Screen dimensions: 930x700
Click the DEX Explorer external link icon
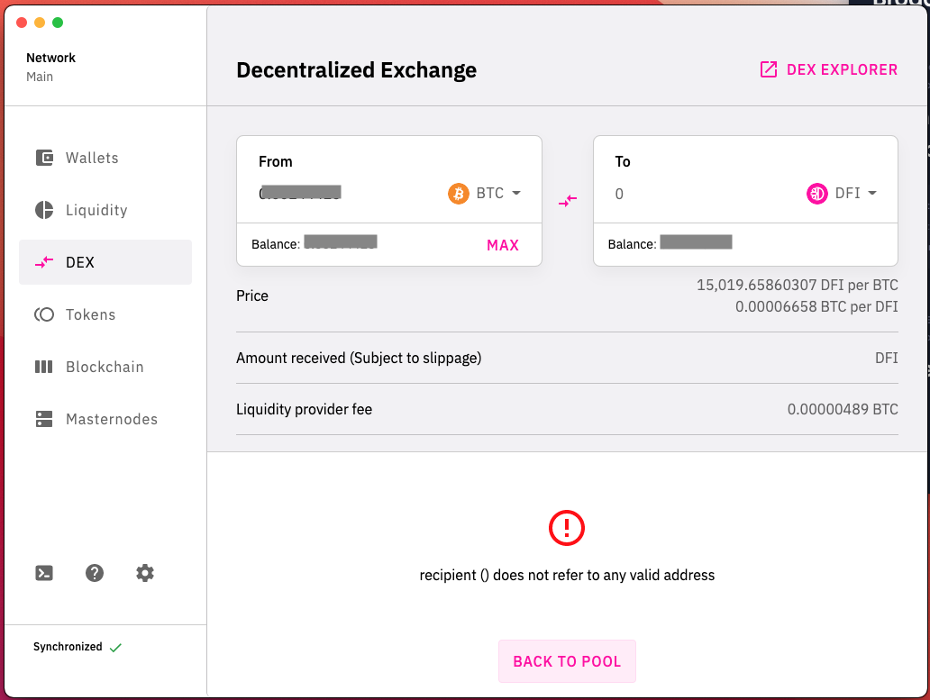click(769, 69)
